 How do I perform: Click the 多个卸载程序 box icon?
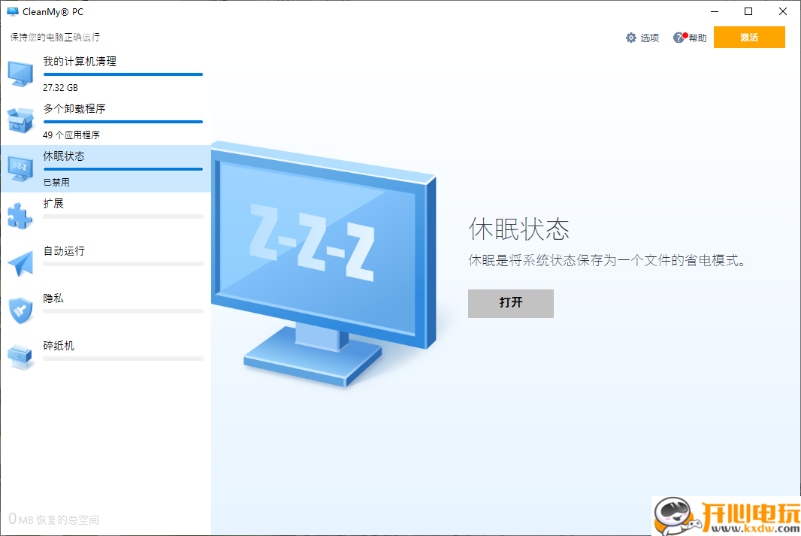tap(20, 120)
